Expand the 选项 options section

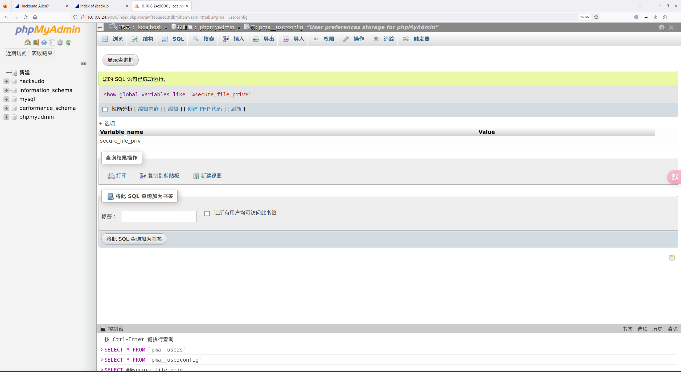tap(107, 123)
